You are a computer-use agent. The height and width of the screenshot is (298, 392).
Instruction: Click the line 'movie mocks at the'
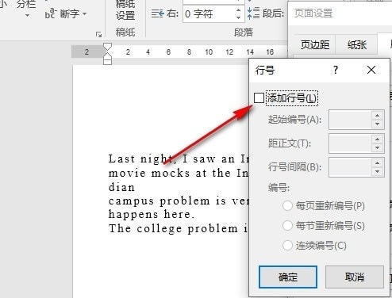click(170, 174)
